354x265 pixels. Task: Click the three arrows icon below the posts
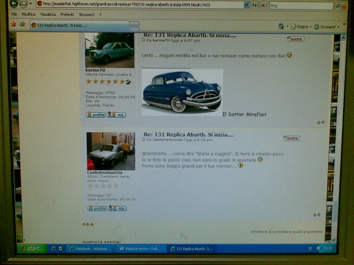point(88,224)
